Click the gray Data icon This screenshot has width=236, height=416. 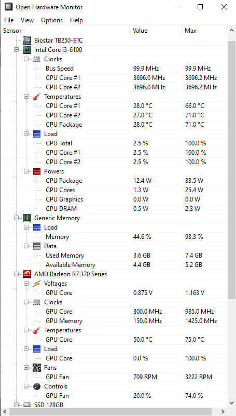[37, 246]
